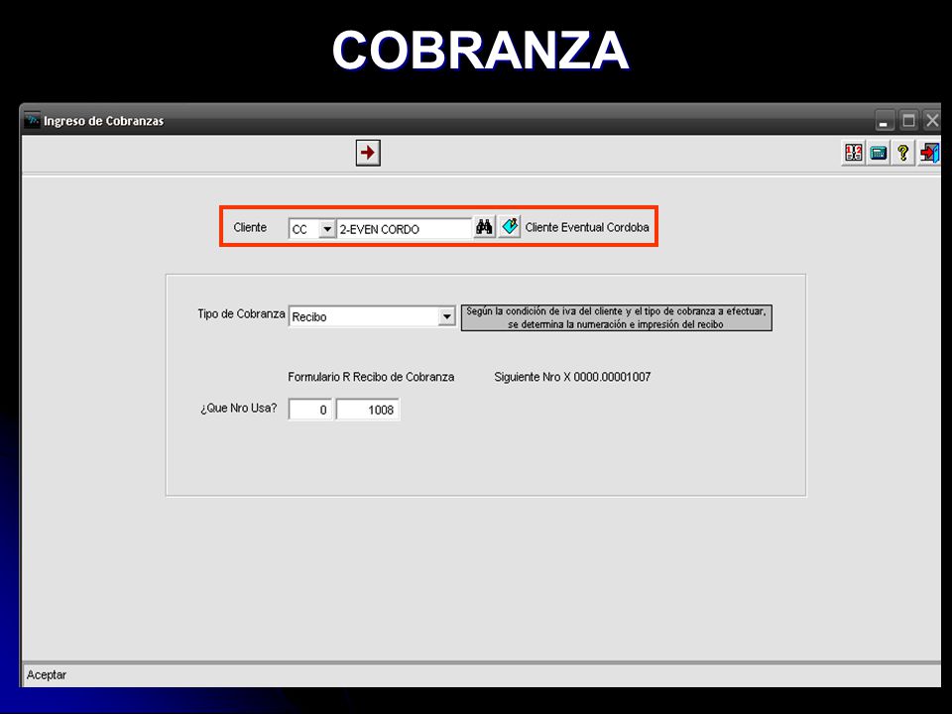Click the client code field 2-EVEN CORDO

[x=404, y=229]
